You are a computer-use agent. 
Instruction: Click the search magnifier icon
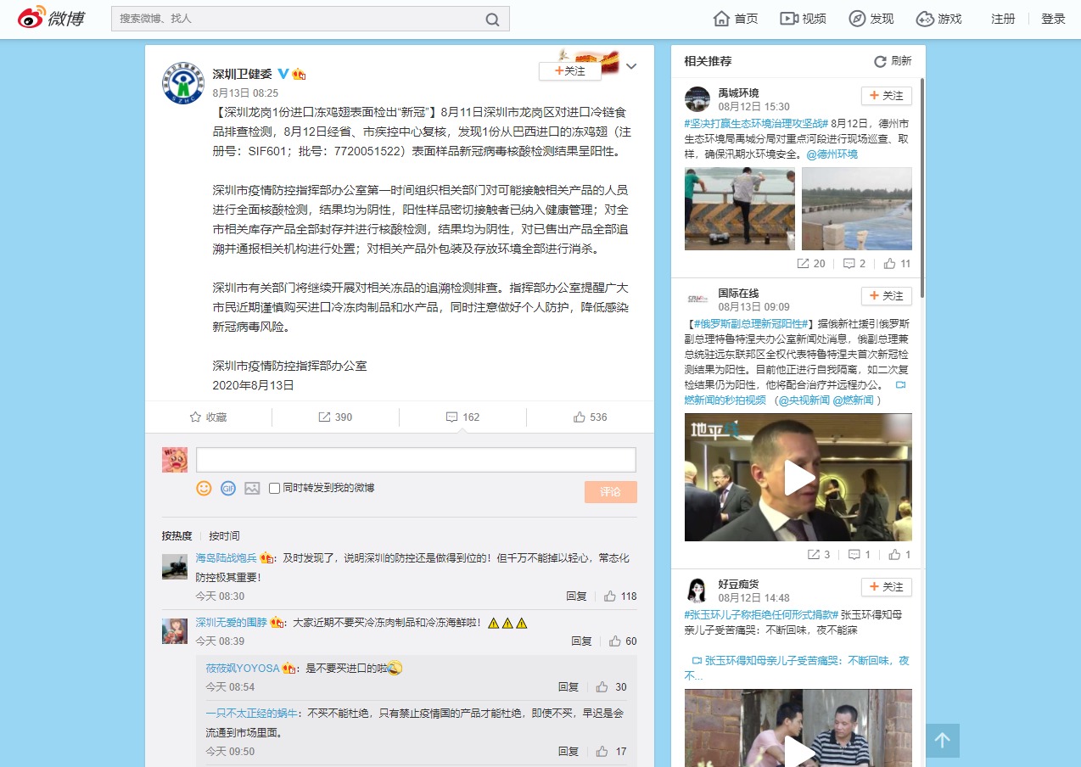click(493, 18)
